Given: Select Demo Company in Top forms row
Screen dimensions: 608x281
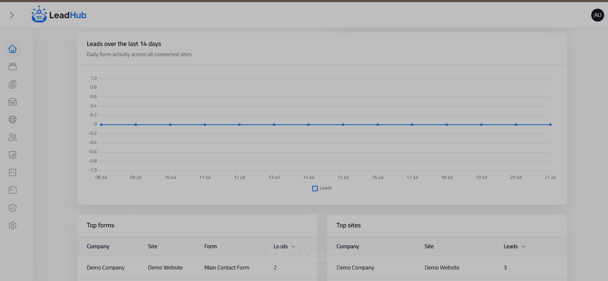Looking at the screenshot, I should pyautogui.click(x=106, y=268).
